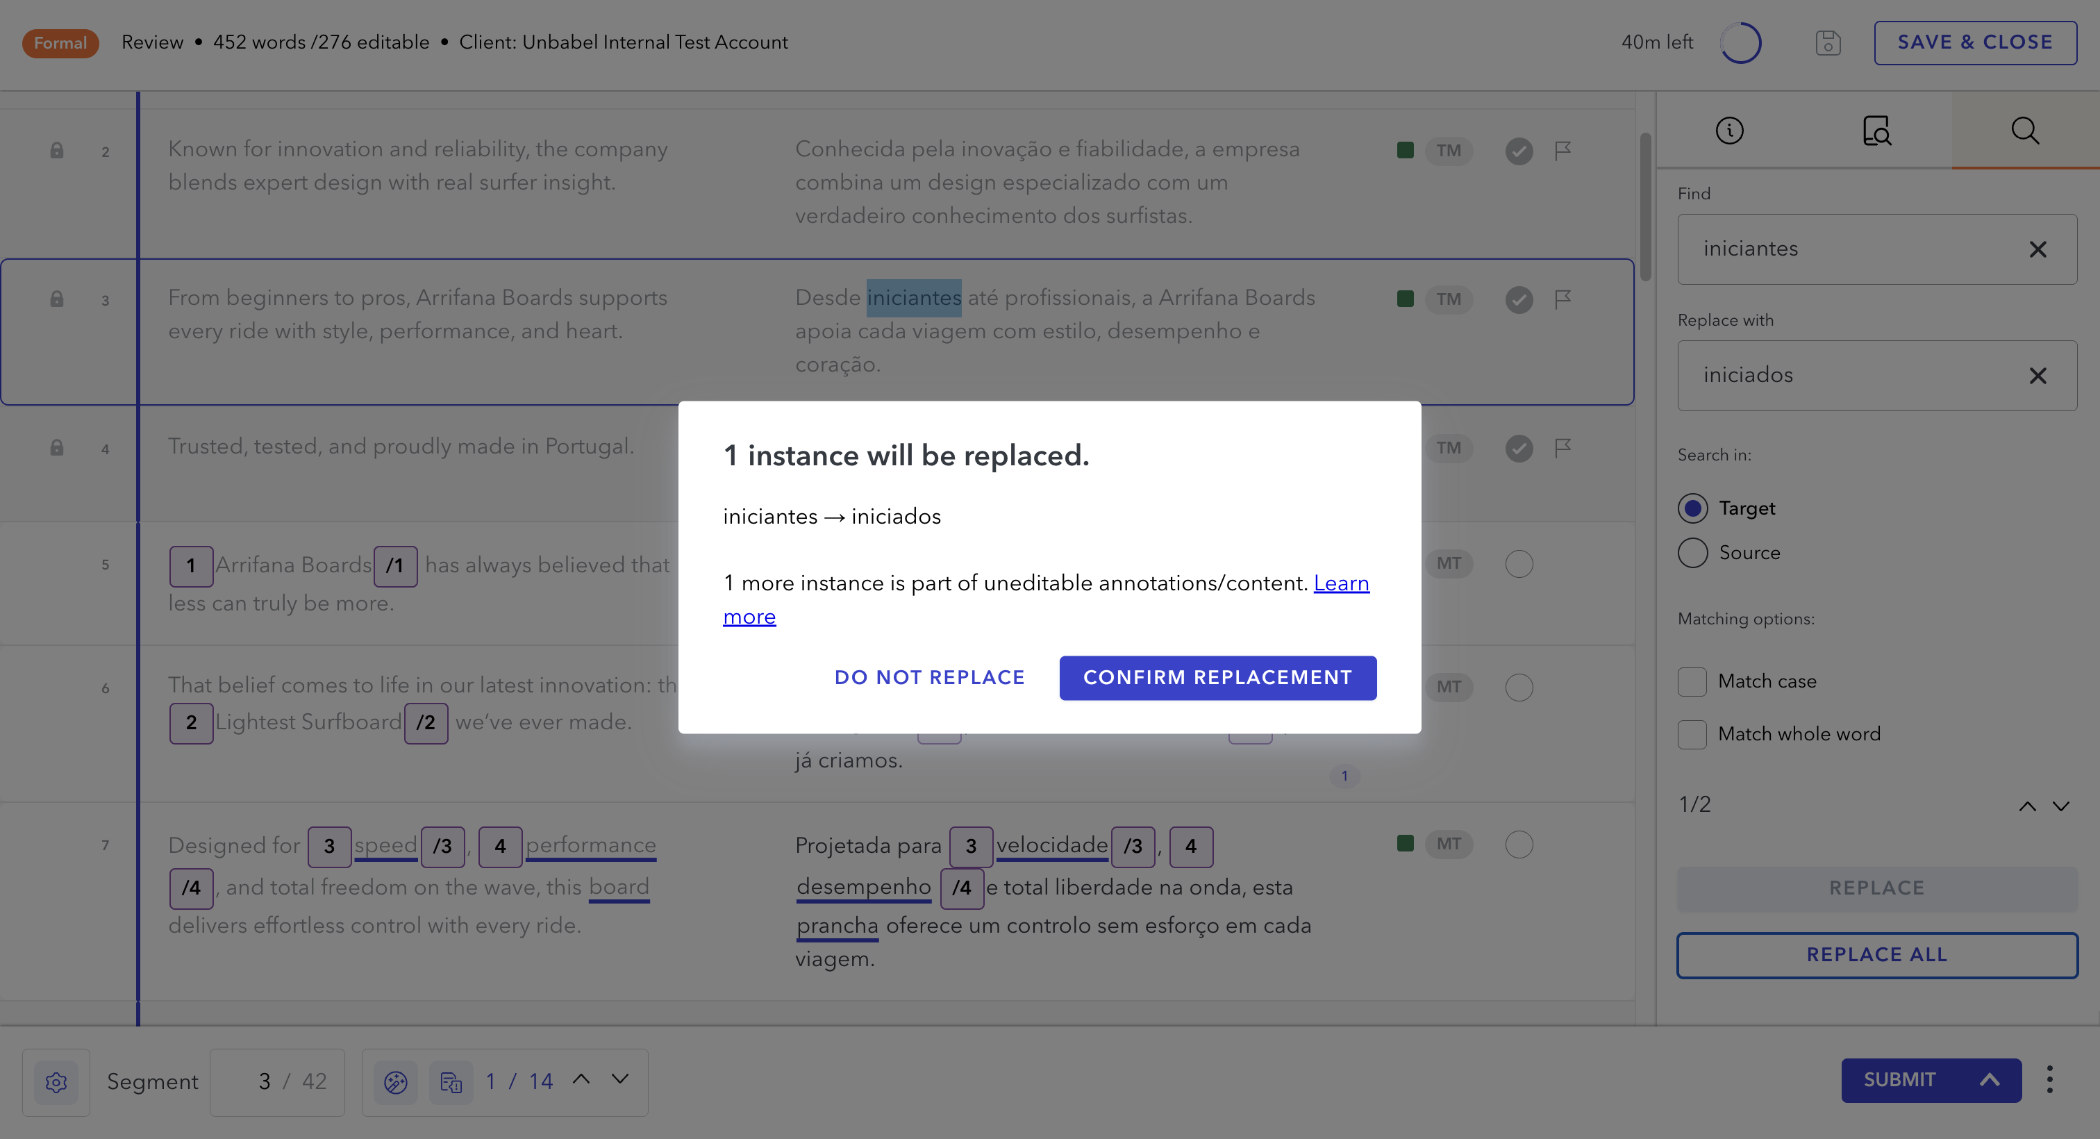Screen dimensions: 2100x1139
Task: Enable Match whole word checkbox
Action: click(x=1692, y=735)
